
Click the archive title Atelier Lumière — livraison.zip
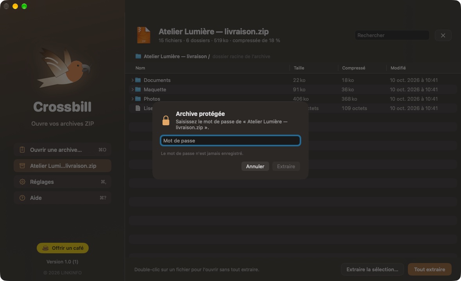pyautogui.click(x=214, y=32)
